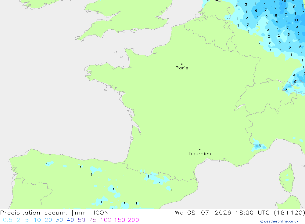This screenshot has height=224, width=305.
Task: Click the 200 legend value
Action: tap(134, 220)
